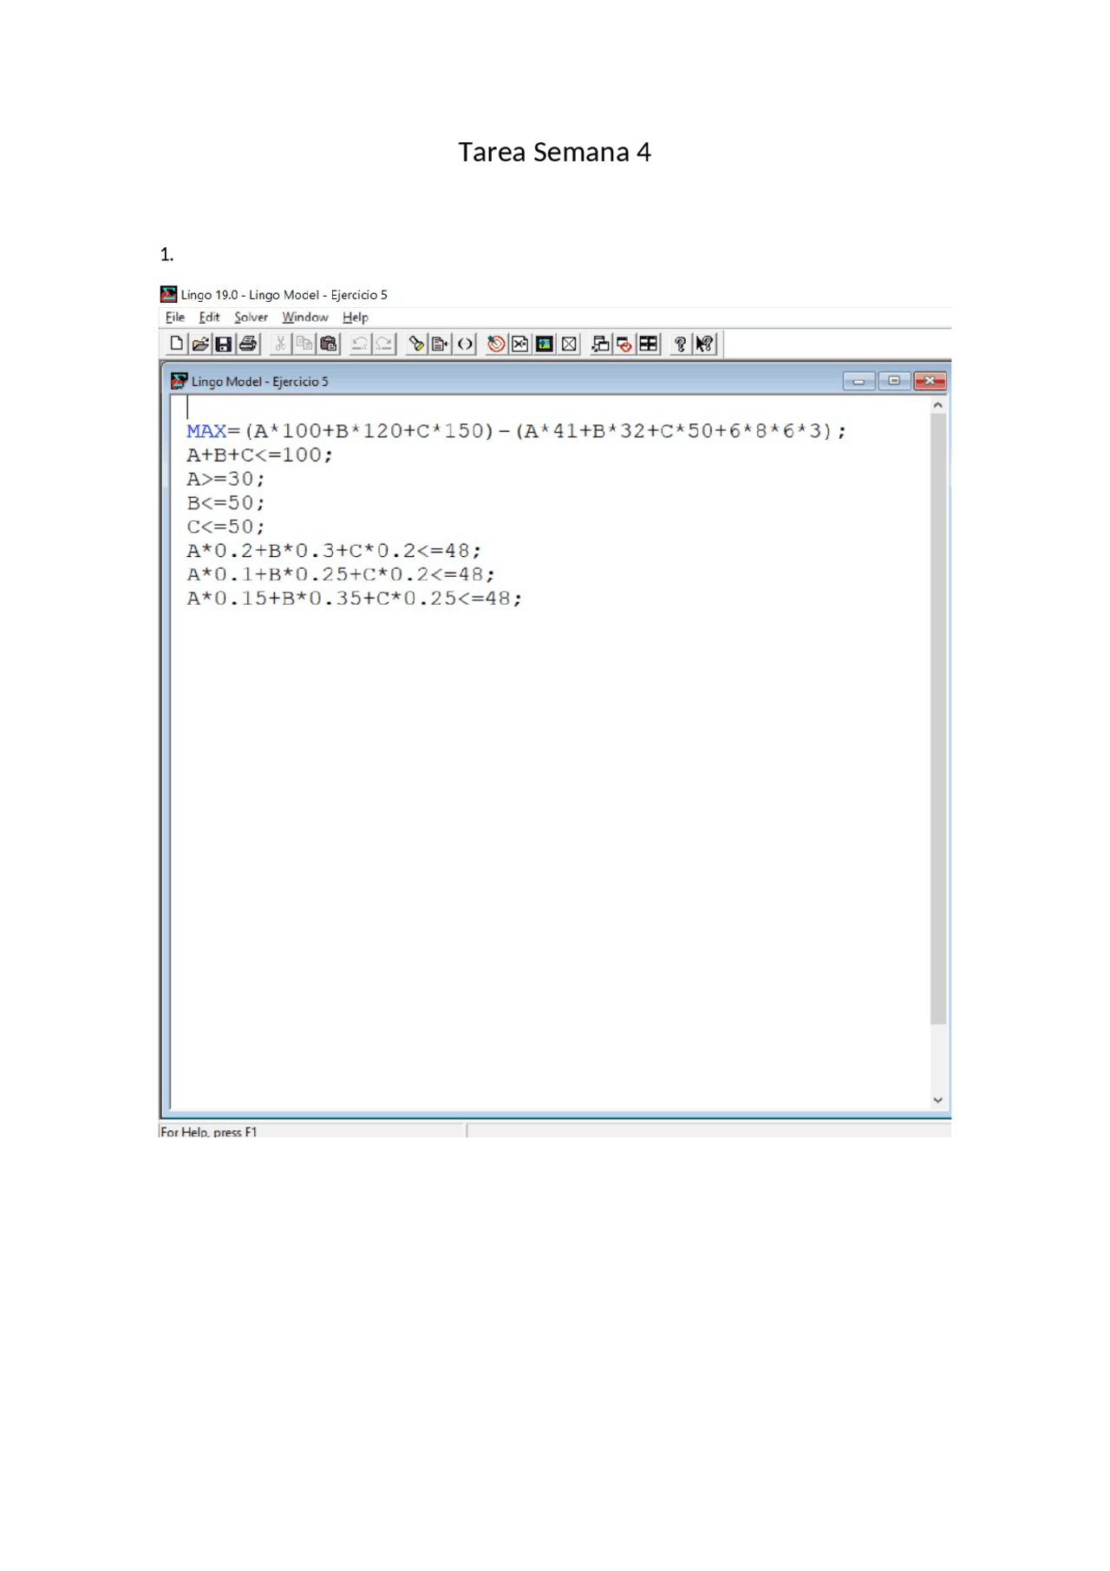Click the Find flashlight icon
Screen dimensions: 1110x1571
(416, 344)
